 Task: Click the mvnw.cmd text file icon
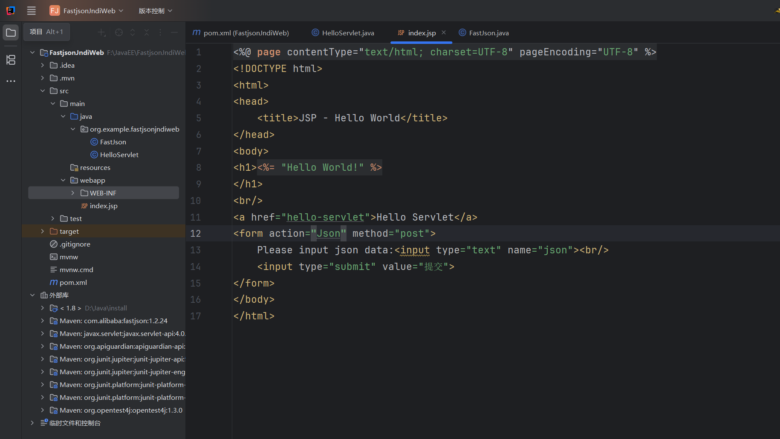[54, 270]
